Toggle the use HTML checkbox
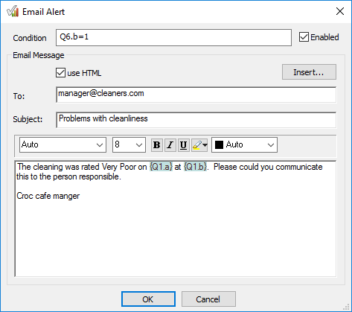The image size is (352, 312). click(60, 73)
